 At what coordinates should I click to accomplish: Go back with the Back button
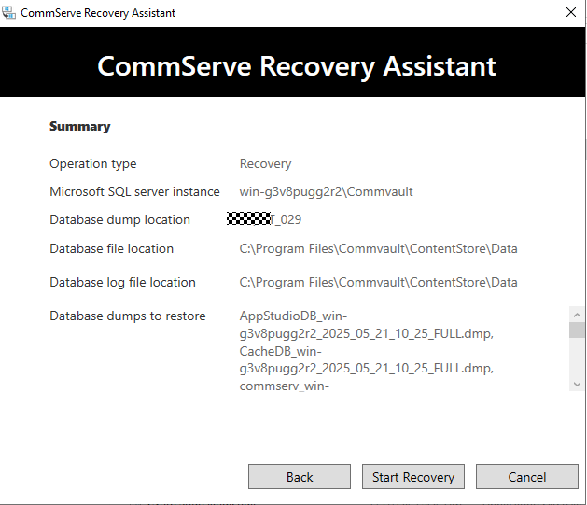tap(299, 477)
